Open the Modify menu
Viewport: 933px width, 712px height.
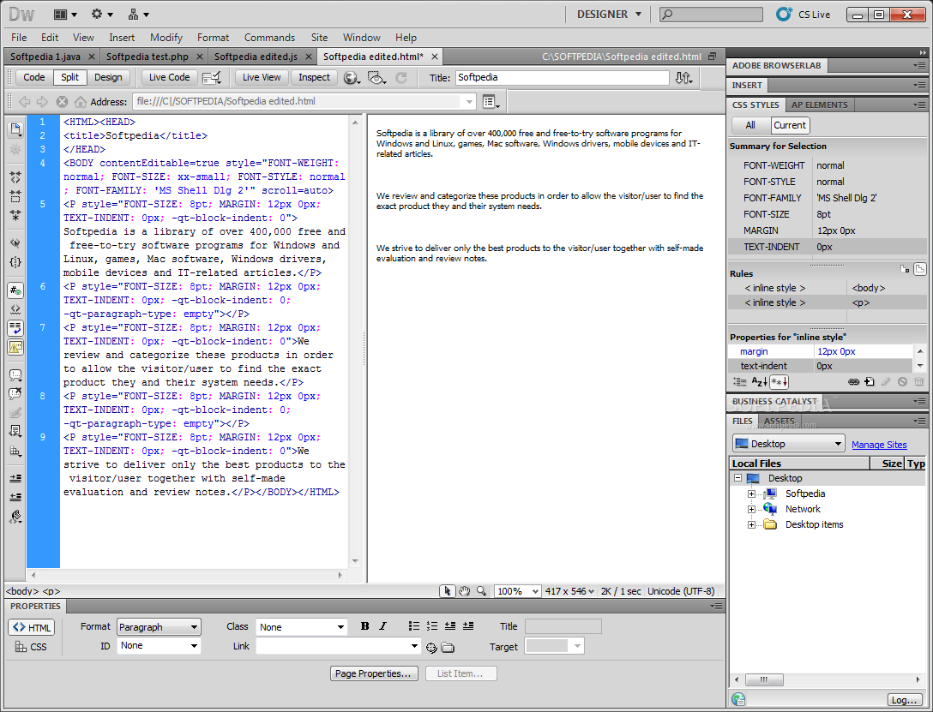[x=166, y=38]
